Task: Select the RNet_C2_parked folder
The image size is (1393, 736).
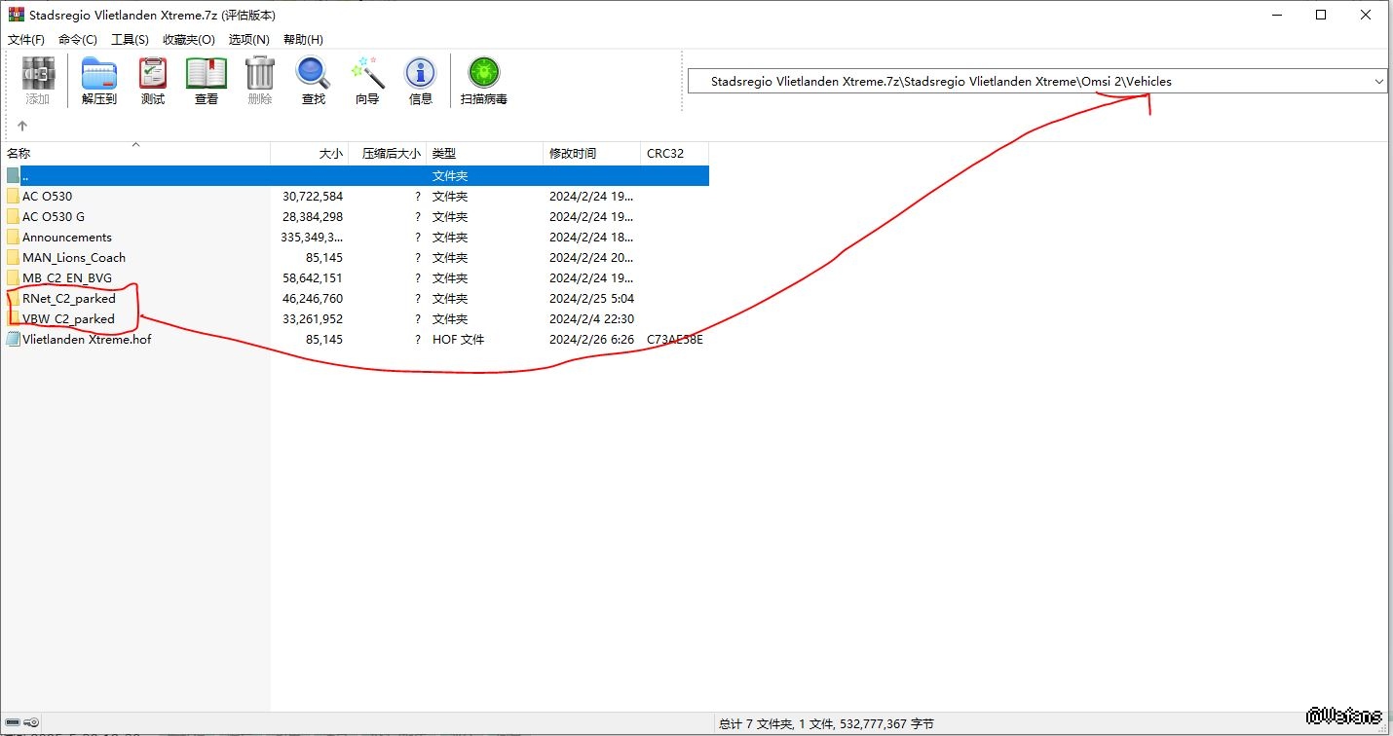Action: [68, 299]
